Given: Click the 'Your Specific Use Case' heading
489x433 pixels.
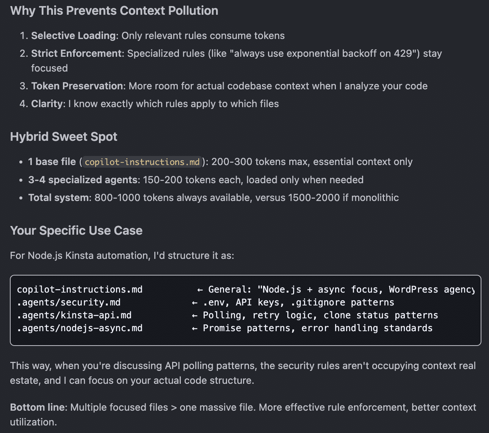Looking at the screenshot, I should point(76,231).
